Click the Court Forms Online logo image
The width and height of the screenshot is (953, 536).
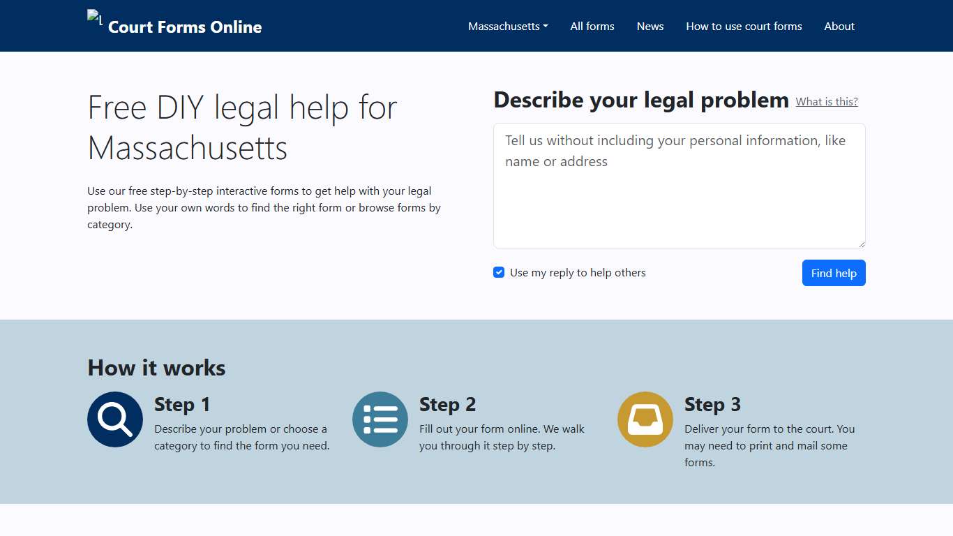[93, 17]
